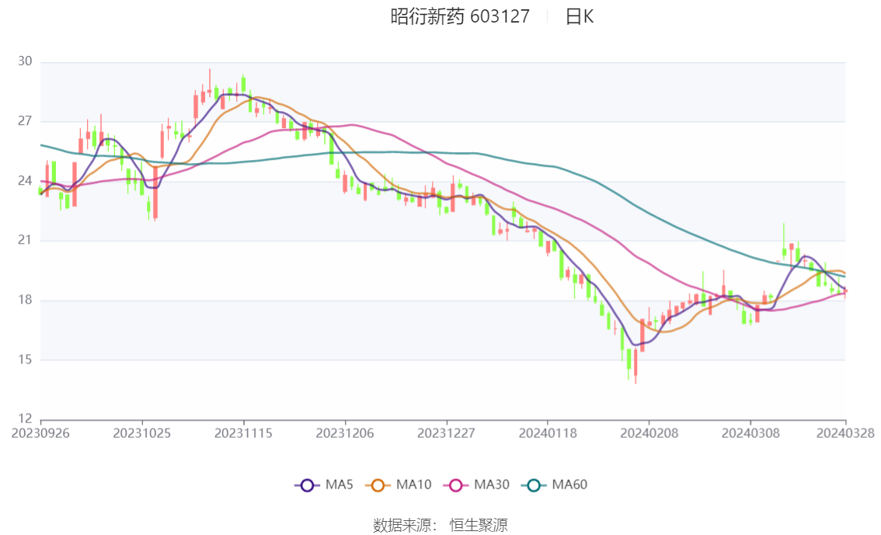Click the pink MA30 legend circle marker
This screenshot has width=881, height=535.
coord(458,485)
